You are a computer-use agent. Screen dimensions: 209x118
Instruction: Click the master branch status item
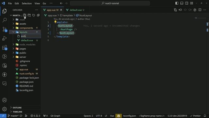[x=13, y=116]
